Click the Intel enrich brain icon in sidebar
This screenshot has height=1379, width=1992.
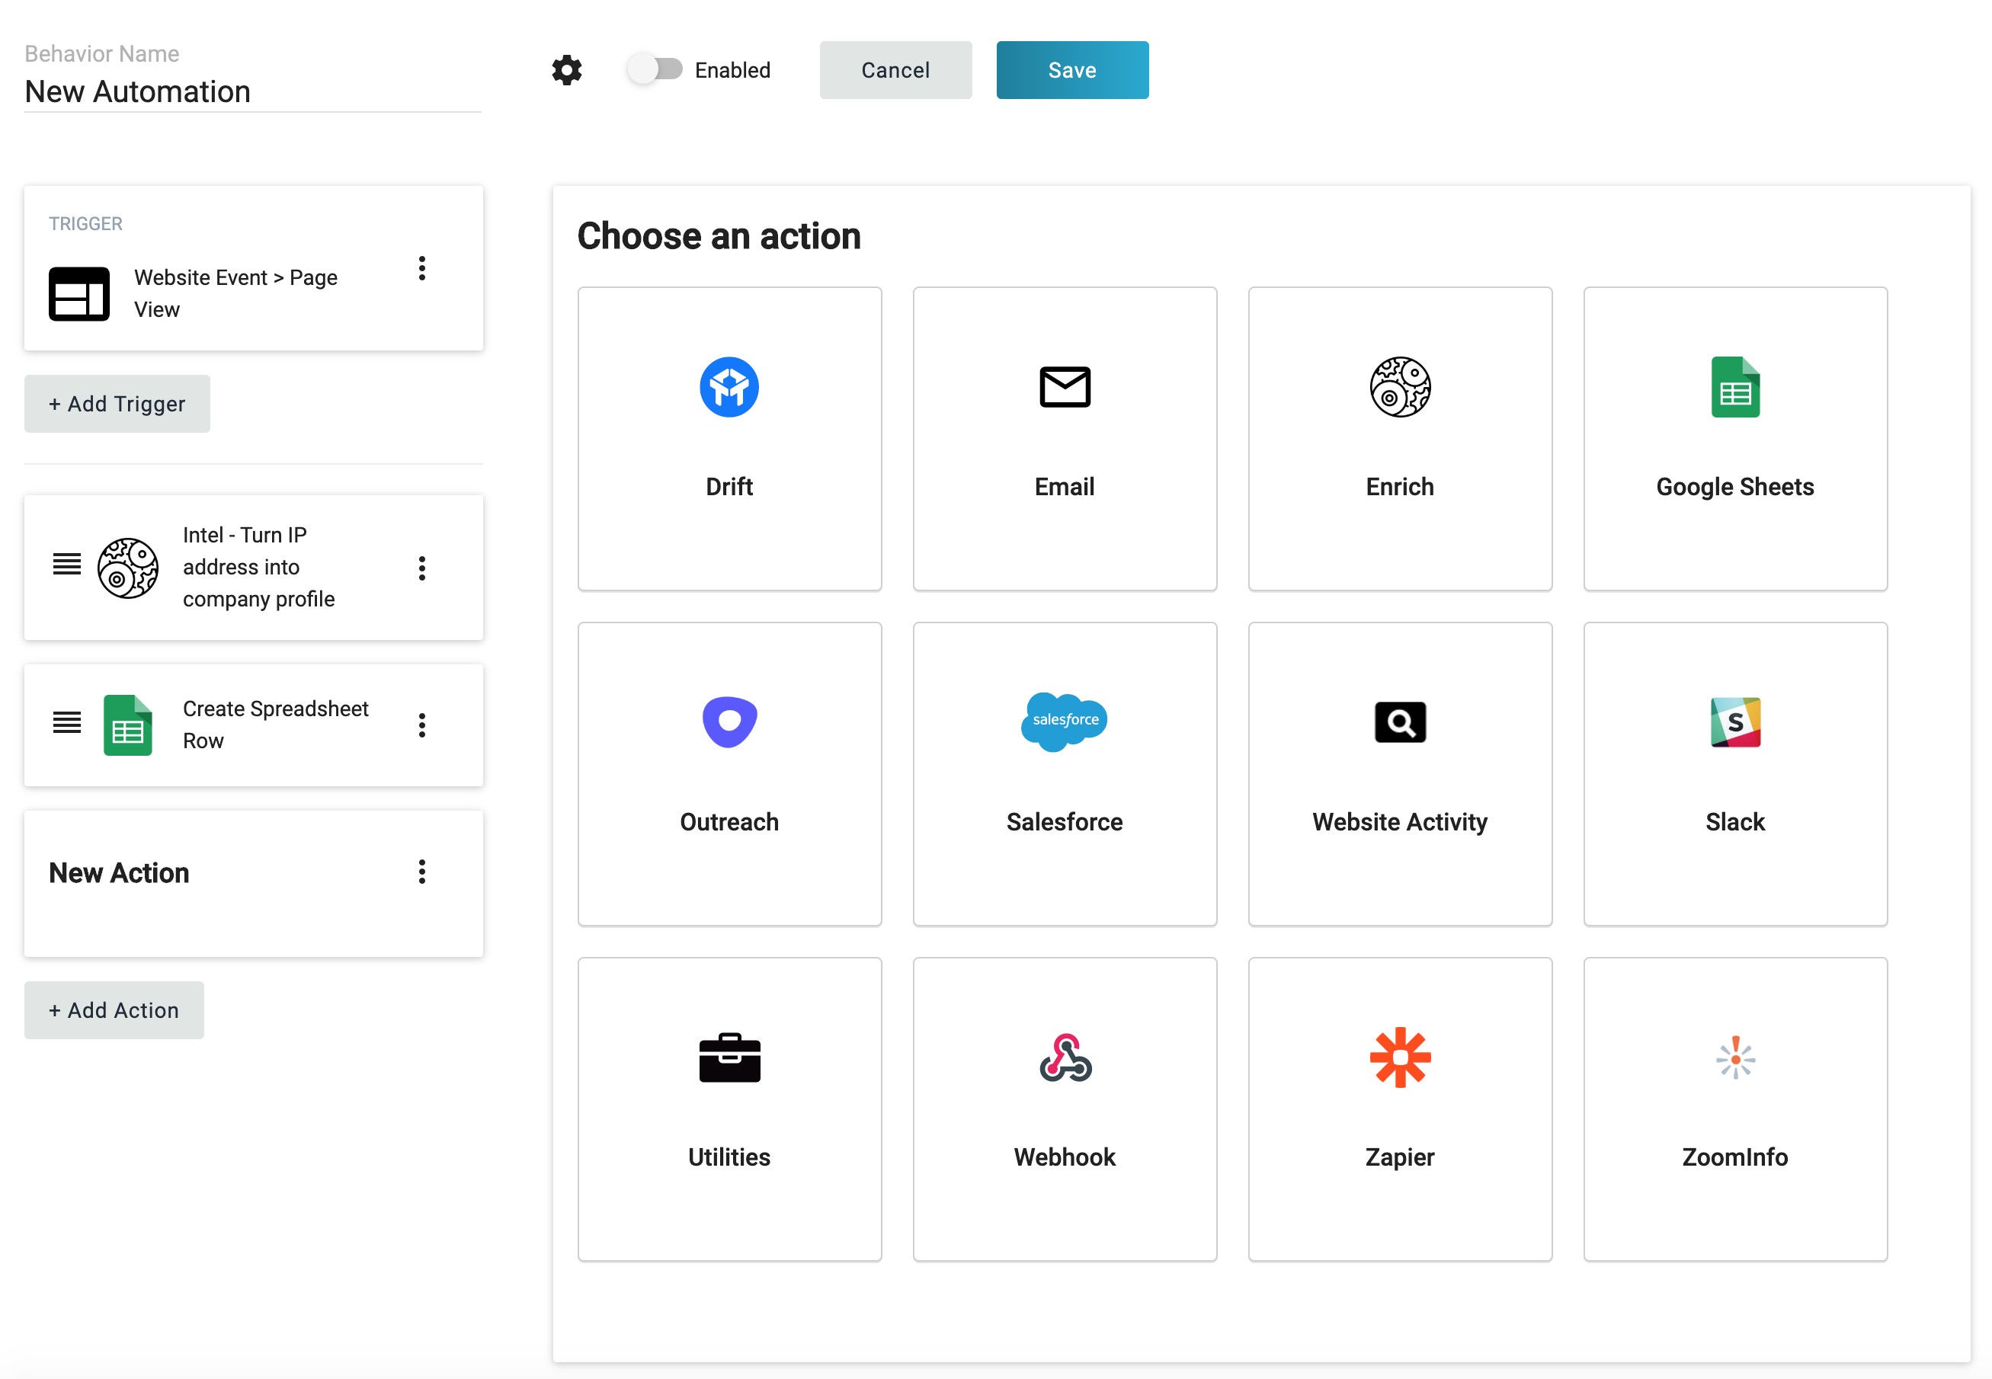tap(128, 568)
